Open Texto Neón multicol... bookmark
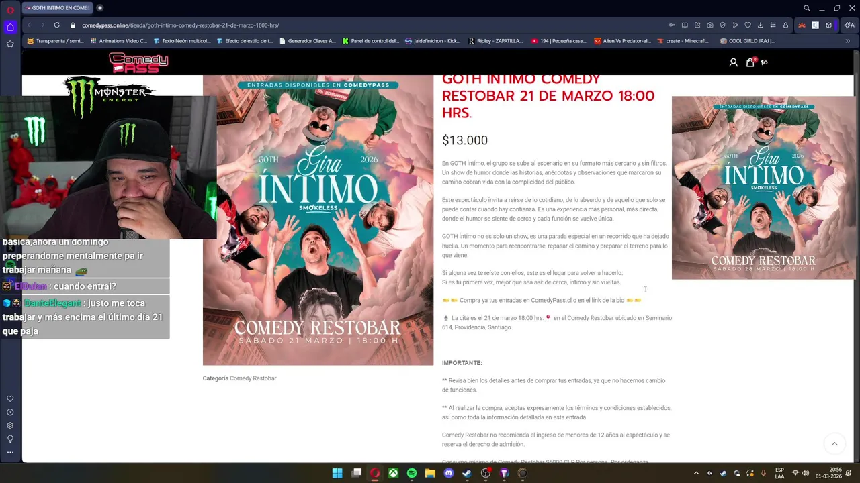 (x=181, y=41)
